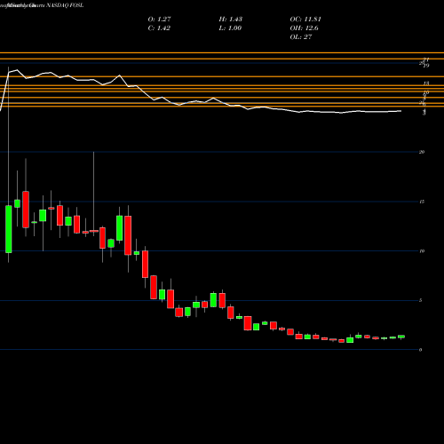Screen dimensions: 444x444
Task: Click the '15' price axis label
Action: (422, 202)
